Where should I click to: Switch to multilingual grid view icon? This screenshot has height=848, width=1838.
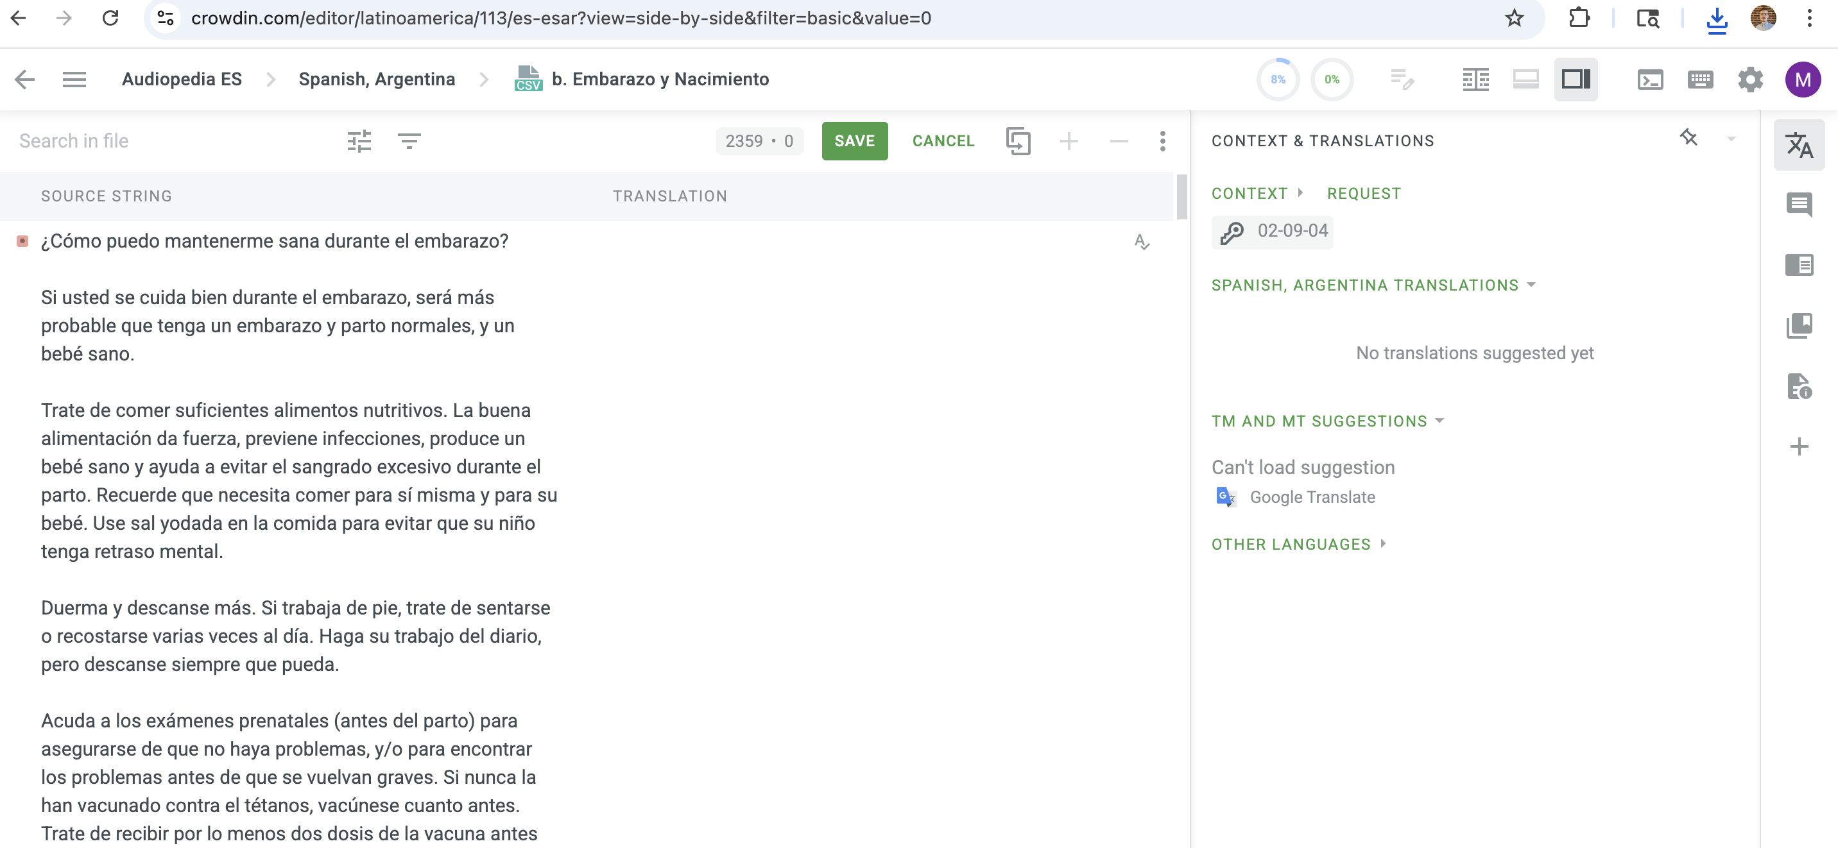1475,79
